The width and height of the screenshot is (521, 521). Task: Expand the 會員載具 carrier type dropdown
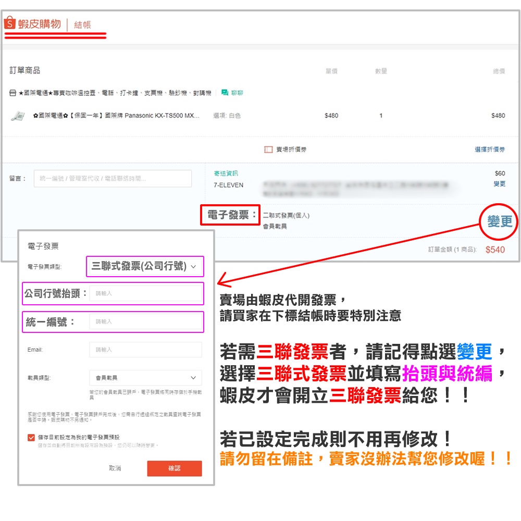145,378
